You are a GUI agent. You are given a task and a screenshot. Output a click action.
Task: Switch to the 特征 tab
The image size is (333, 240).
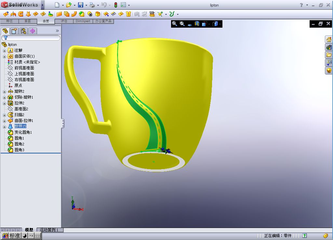point(9,21)
